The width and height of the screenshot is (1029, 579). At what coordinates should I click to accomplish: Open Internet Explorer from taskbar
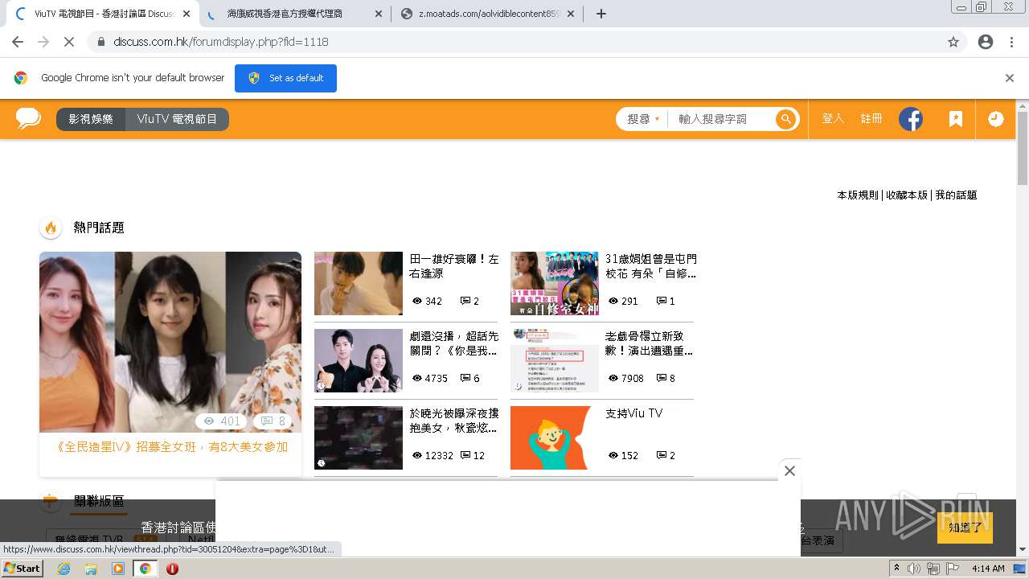pyautogui.click(x=64, y=569)
